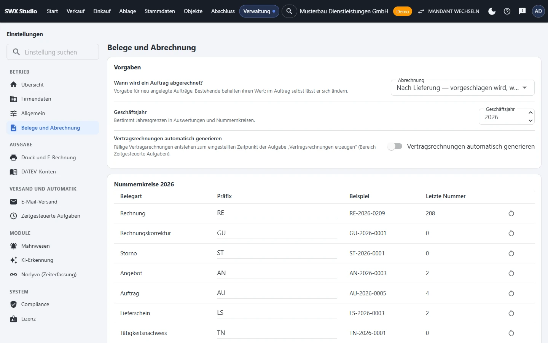Screen dimensions: 548x343
Task: Reset the Auftrag number counter icon
Action: click(511, 293)
